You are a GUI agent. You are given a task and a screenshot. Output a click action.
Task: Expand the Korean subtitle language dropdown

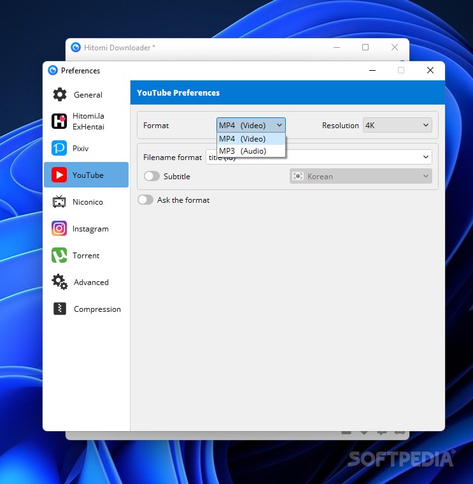[361, 176]
